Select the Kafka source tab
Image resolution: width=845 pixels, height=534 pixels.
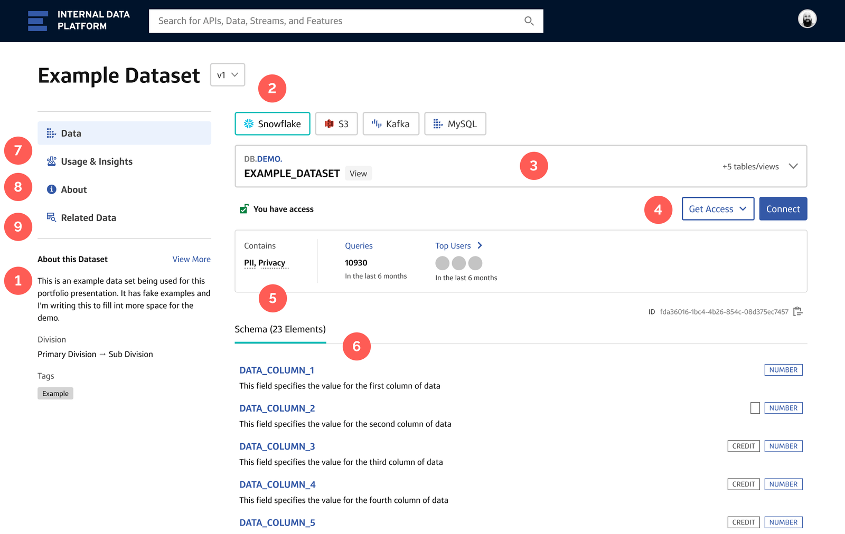click(x=391, y=124)
